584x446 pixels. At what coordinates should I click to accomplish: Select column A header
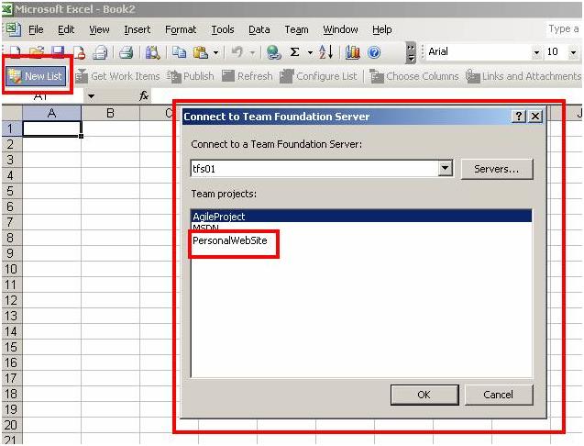[51, 113]
